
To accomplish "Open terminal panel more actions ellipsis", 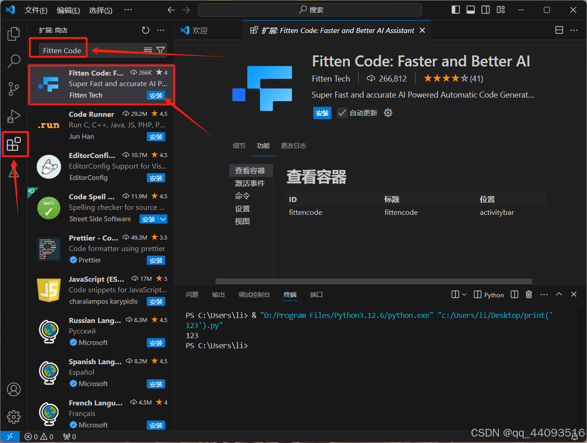I will point(544,295).
